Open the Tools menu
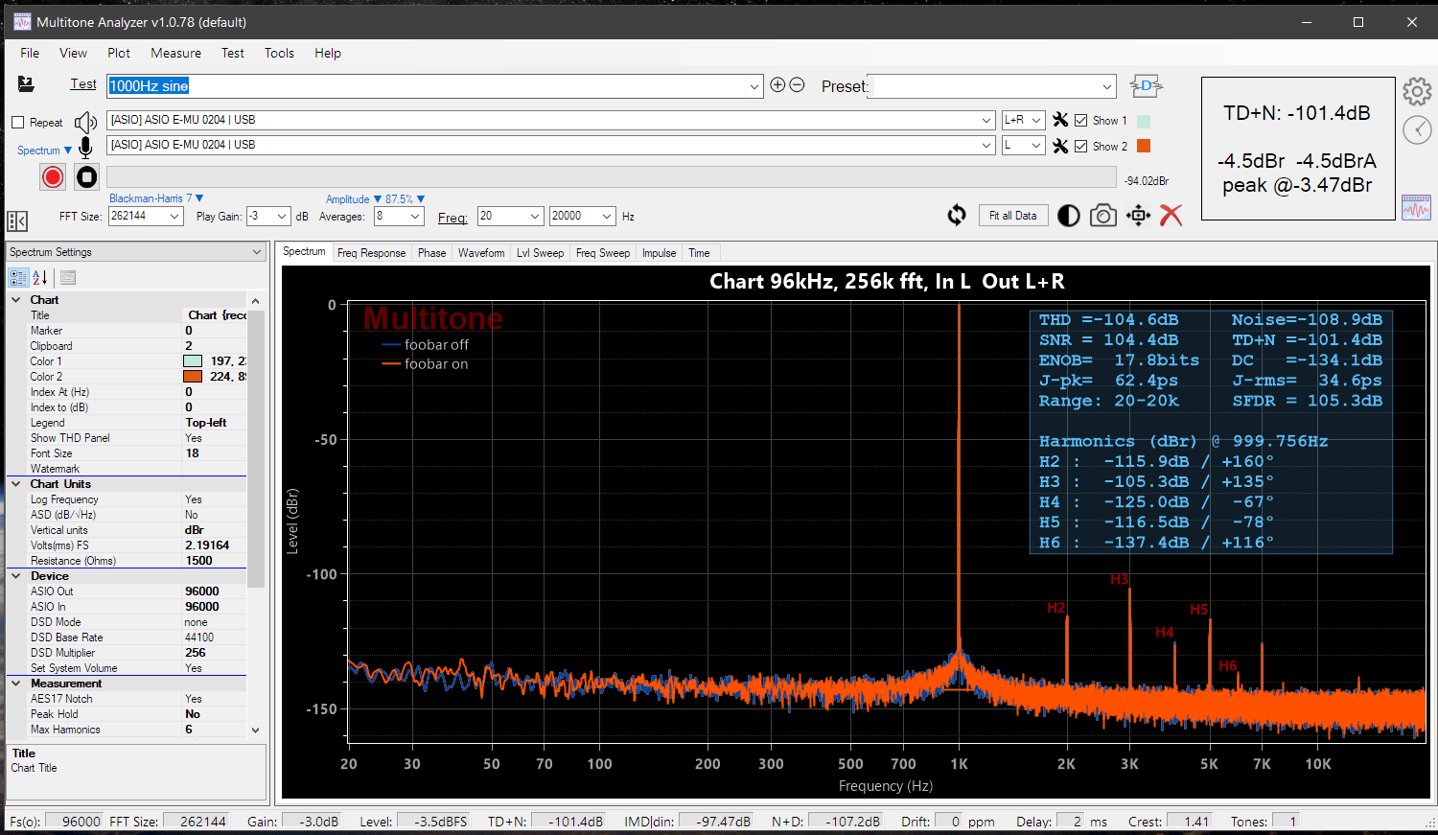Viewport: 1438px width, 835px height. [x=279, y=53]
